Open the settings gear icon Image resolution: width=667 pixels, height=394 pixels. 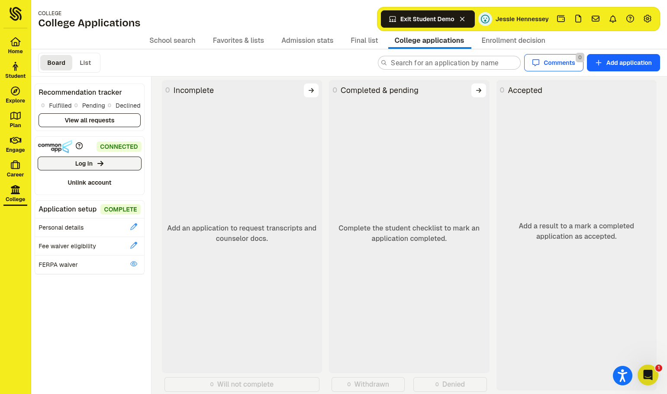648,19
